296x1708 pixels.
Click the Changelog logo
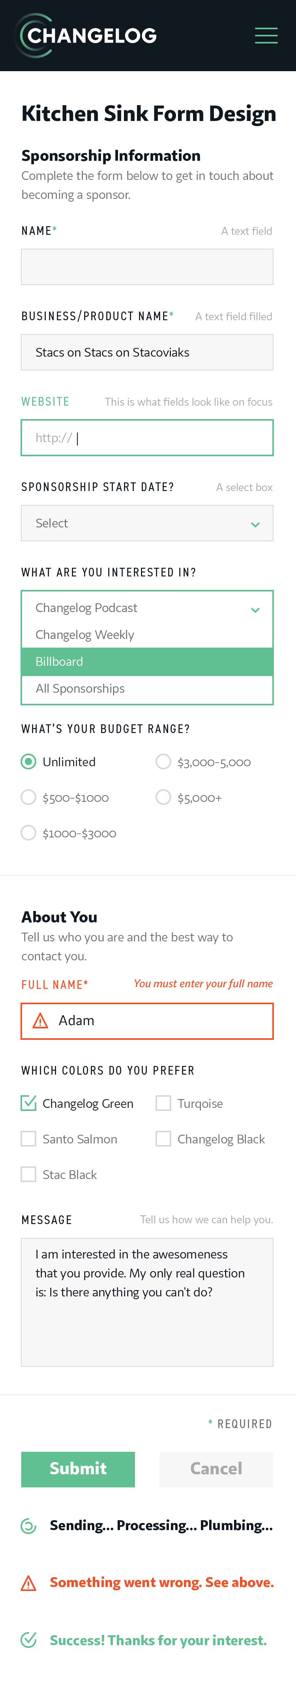(86, 35)
